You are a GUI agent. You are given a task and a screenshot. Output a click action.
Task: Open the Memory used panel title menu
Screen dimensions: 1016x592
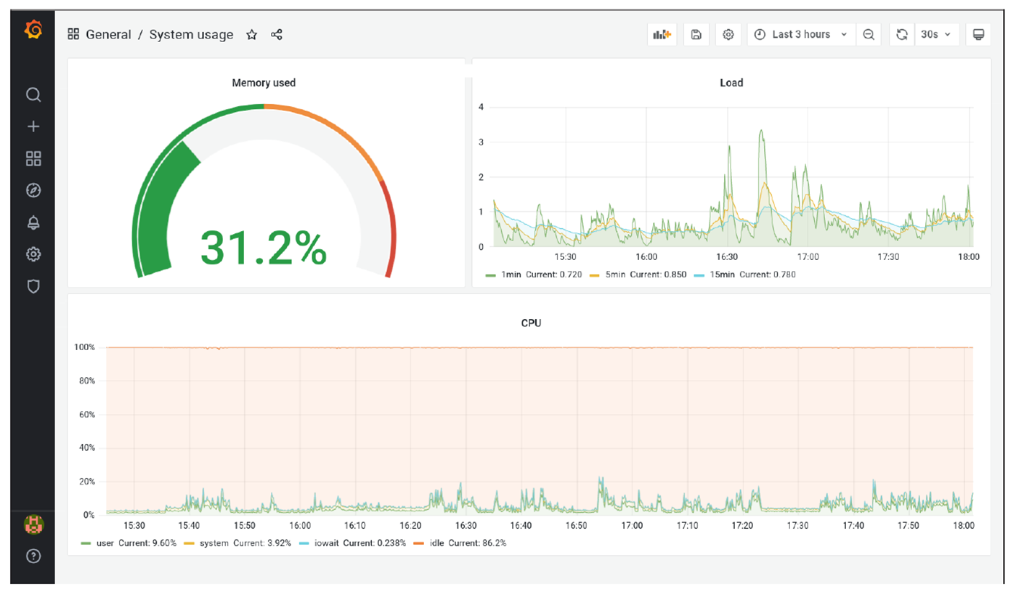(x=264, y=83)
